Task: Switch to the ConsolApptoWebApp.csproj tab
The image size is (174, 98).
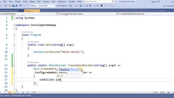Action: pyautogui.click(x=9, y=11)
